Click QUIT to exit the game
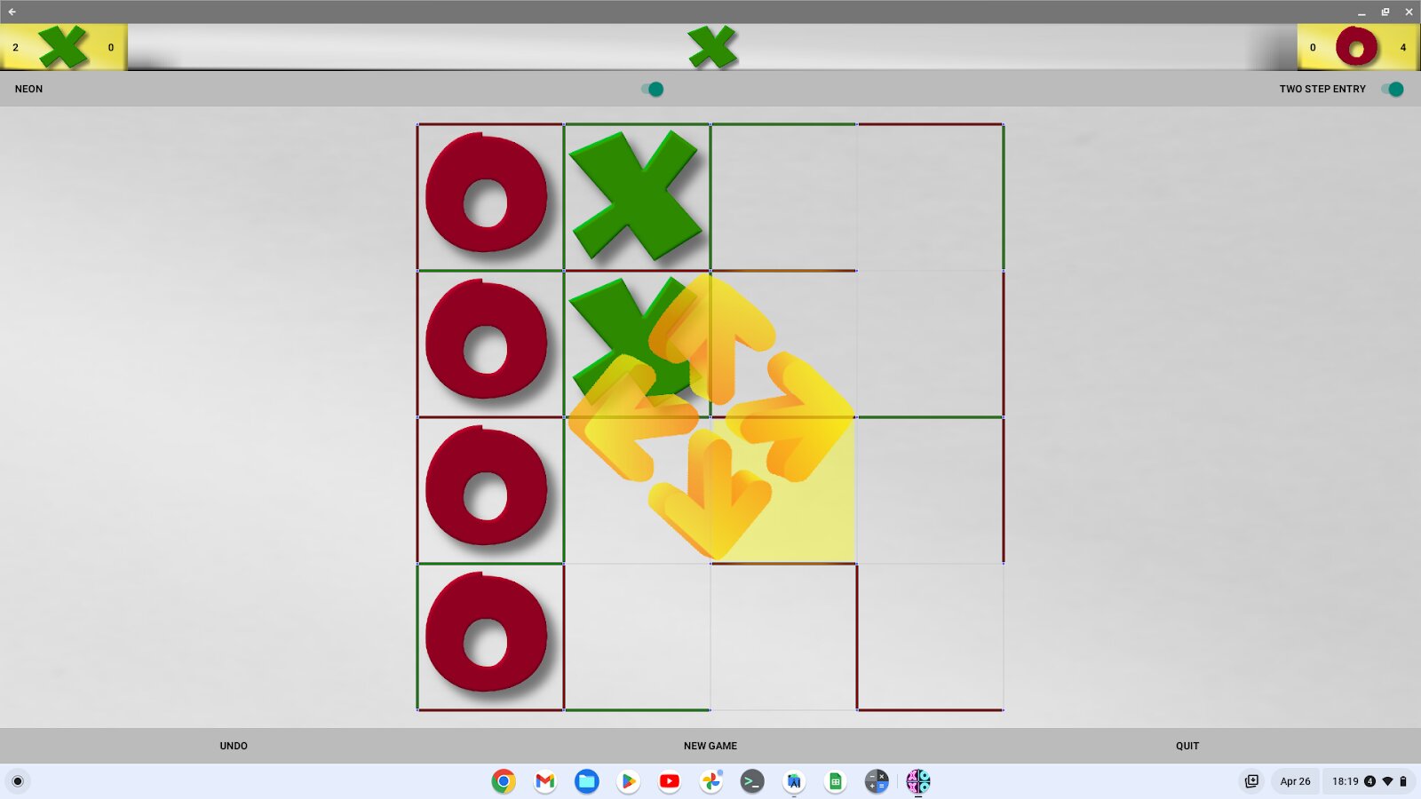Viewport: 1421px width, 799px height. [x=1187, y=746]
